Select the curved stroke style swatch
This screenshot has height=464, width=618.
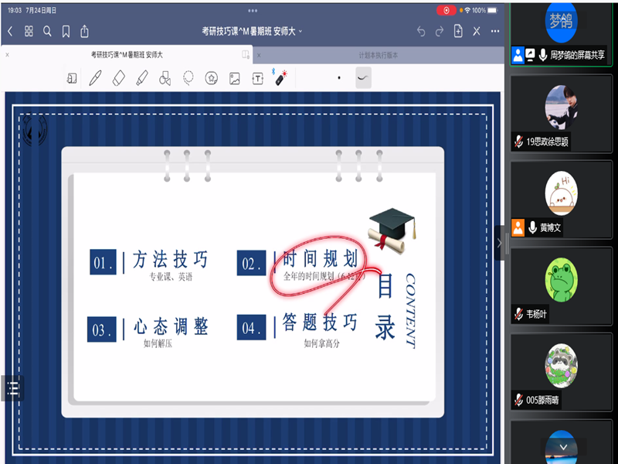(362, 77)
